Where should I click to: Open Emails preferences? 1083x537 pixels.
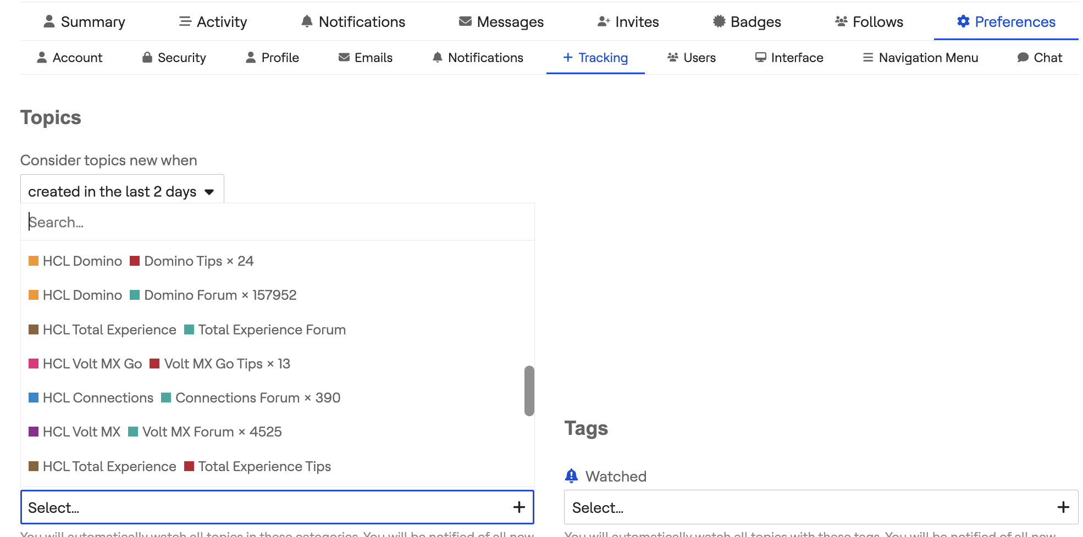click(365, 58)
